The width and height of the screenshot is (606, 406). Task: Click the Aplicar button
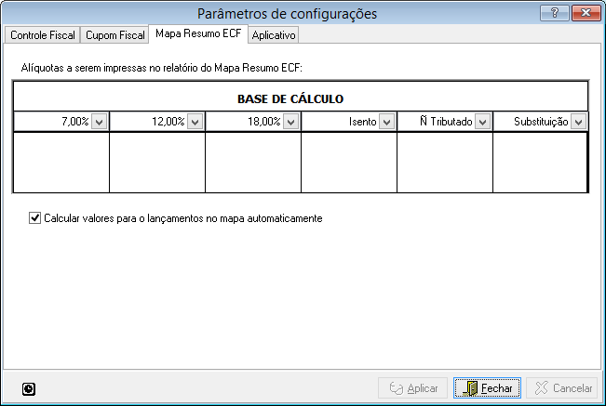click(x=413, y=388)
